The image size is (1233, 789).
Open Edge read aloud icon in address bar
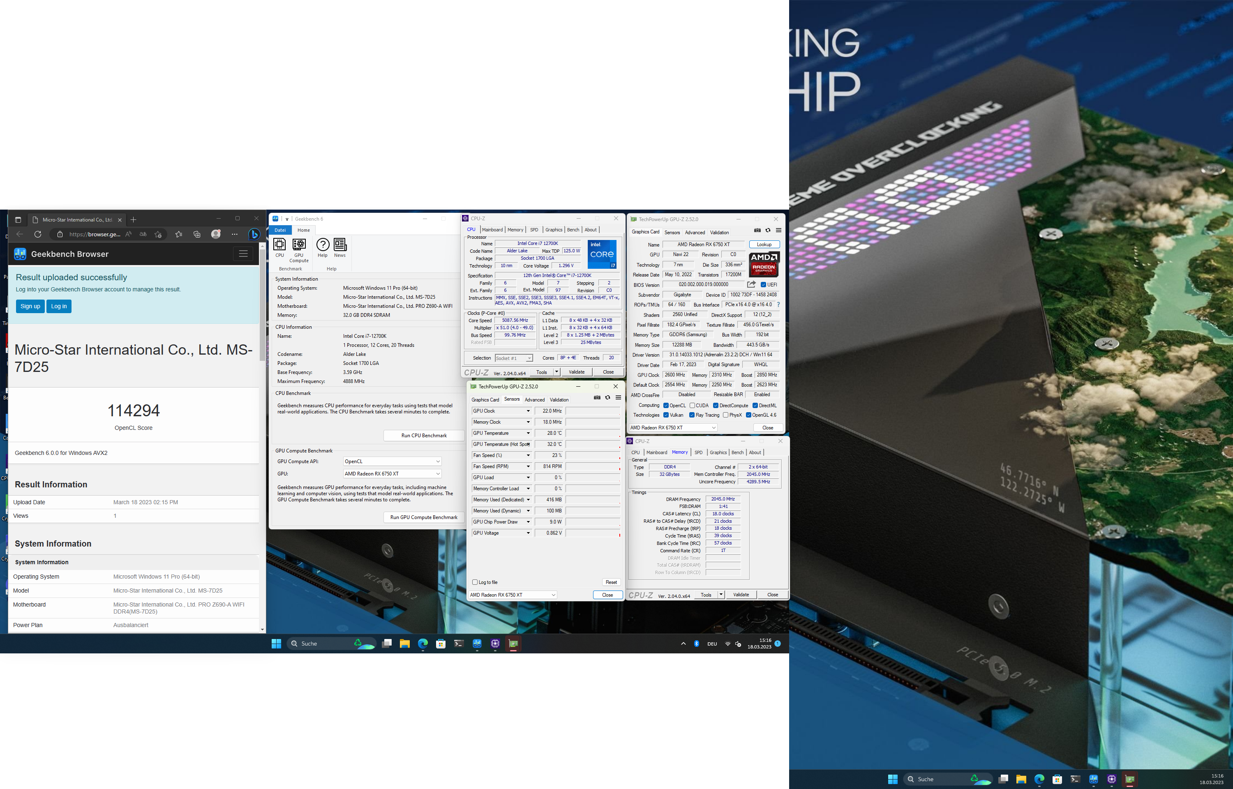129,234
